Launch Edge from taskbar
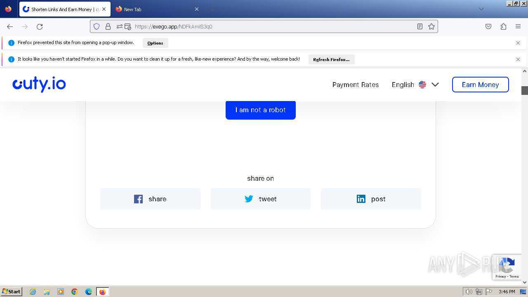 [89, 292]
